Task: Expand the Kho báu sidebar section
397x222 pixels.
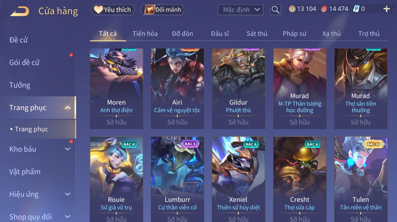Action: tap(68, 149)
